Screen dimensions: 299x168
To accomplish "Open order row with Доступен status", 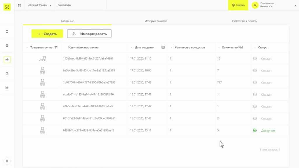I will (89, 130).
